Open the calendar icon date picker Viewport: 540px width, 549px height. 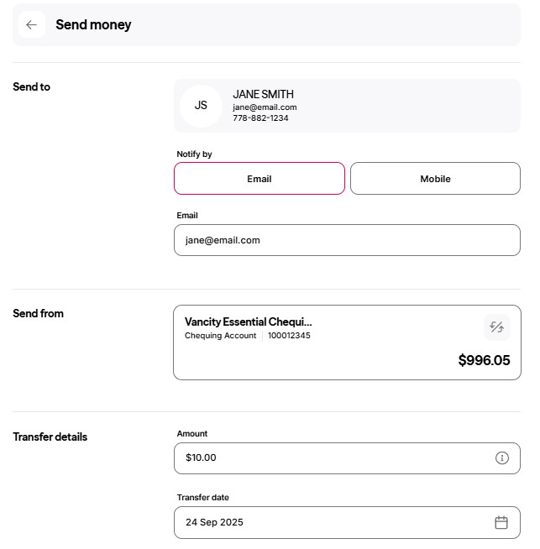click(501, 523)
